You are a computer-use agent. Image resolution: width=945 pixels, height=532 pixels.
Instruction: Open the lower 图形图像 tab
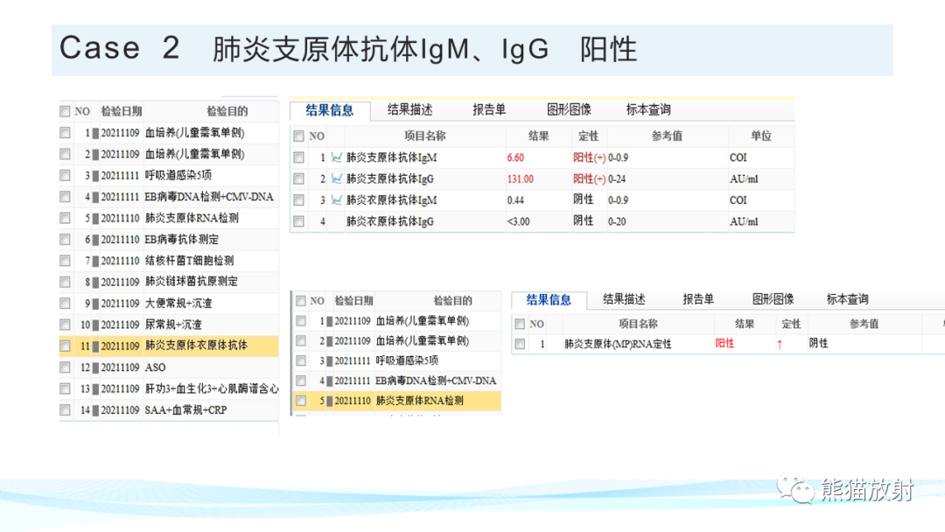pos(773,299)
